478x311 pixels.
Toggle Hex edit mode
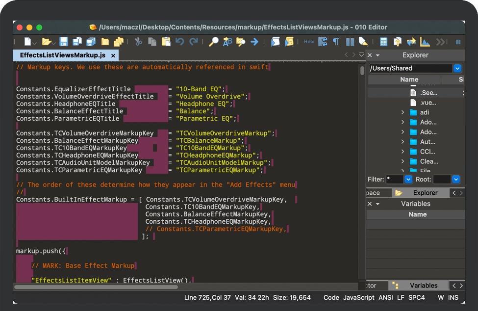[309, 42]
